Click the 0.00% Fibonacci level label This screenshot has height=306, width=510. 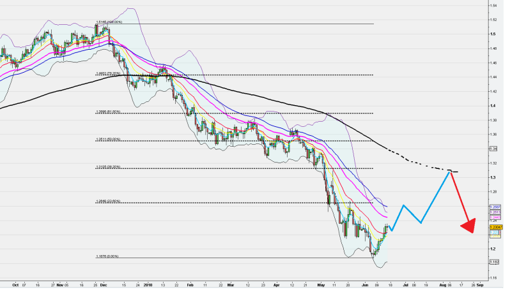point(107,256)
